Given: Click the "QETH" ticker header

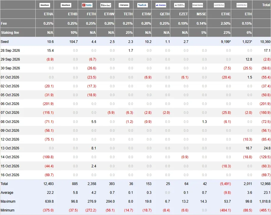Looking at the screenshot, I should (165, 14).
